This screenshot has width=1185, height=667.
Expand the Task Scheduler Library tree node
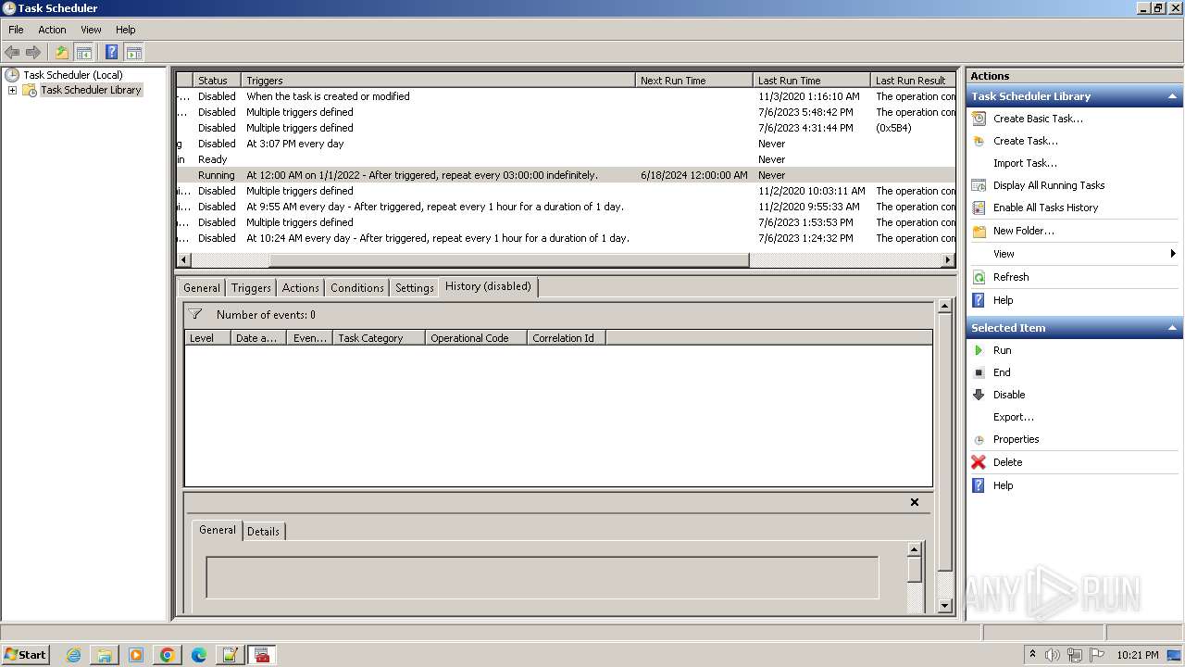tap(12, 90)
